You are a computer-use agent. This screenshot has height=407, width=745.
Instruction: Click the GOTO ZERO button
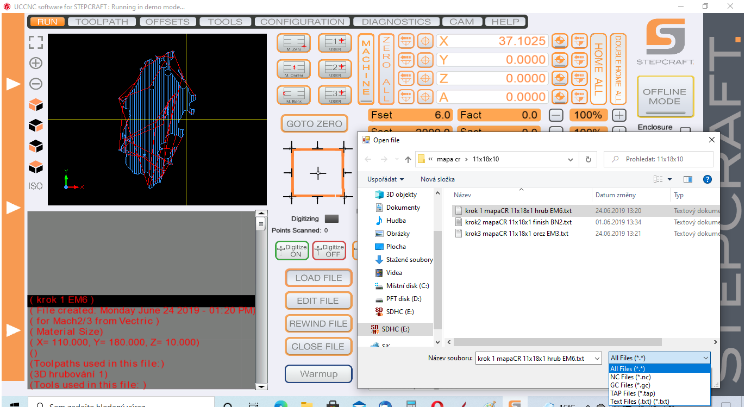pos(314,124)
